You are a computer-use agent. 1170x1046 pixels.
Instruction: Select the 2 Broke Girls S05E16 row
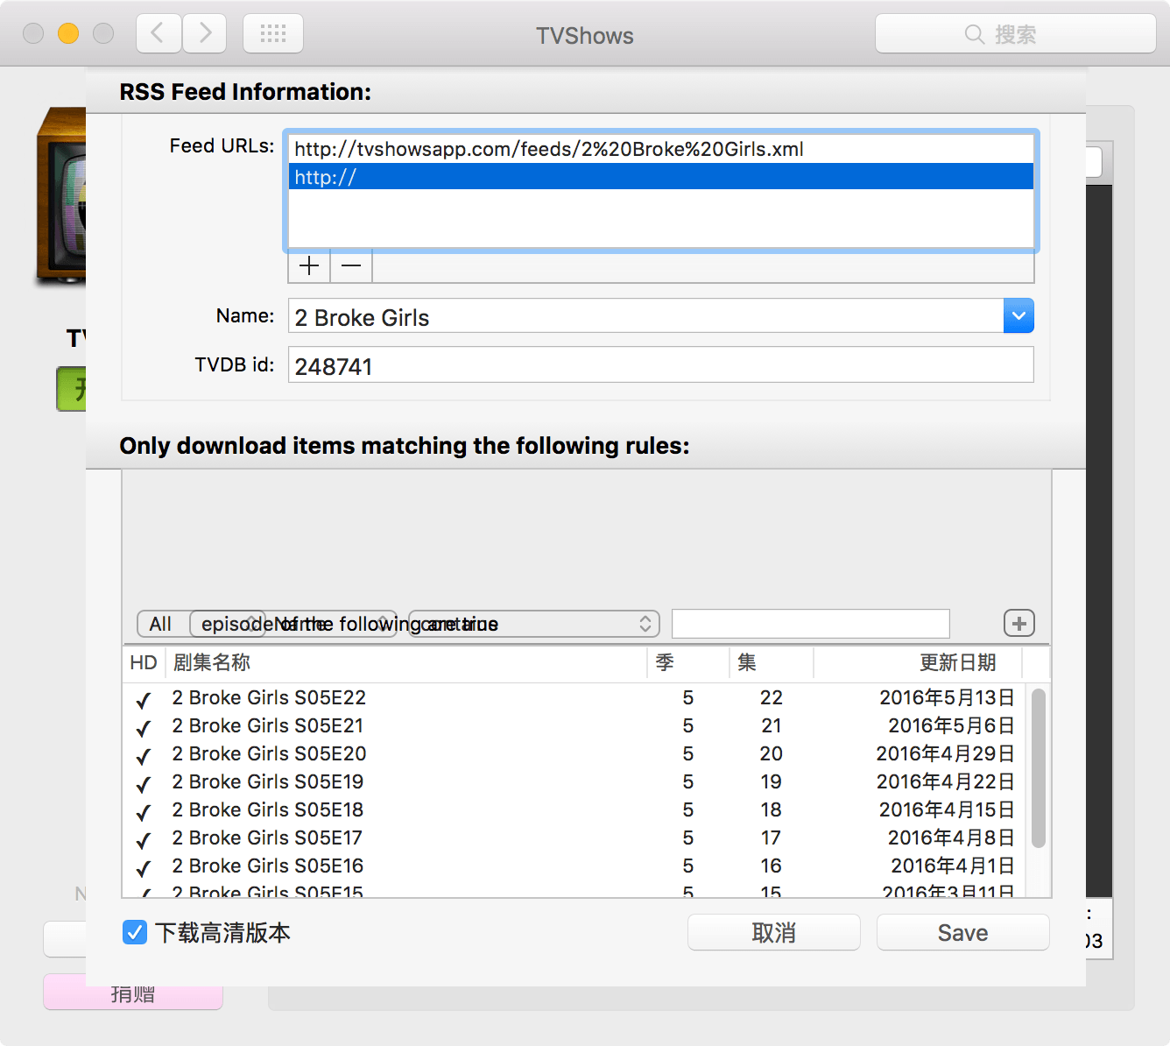click(574, 866)
